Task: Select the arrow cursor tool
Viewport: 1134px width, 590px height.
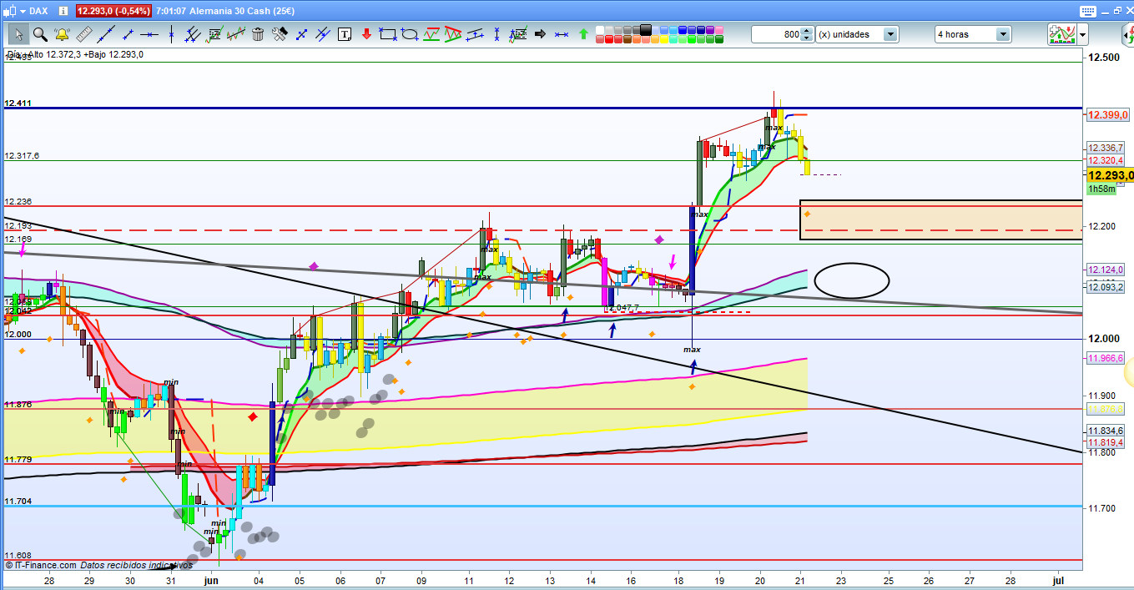Action: point(18,34)
